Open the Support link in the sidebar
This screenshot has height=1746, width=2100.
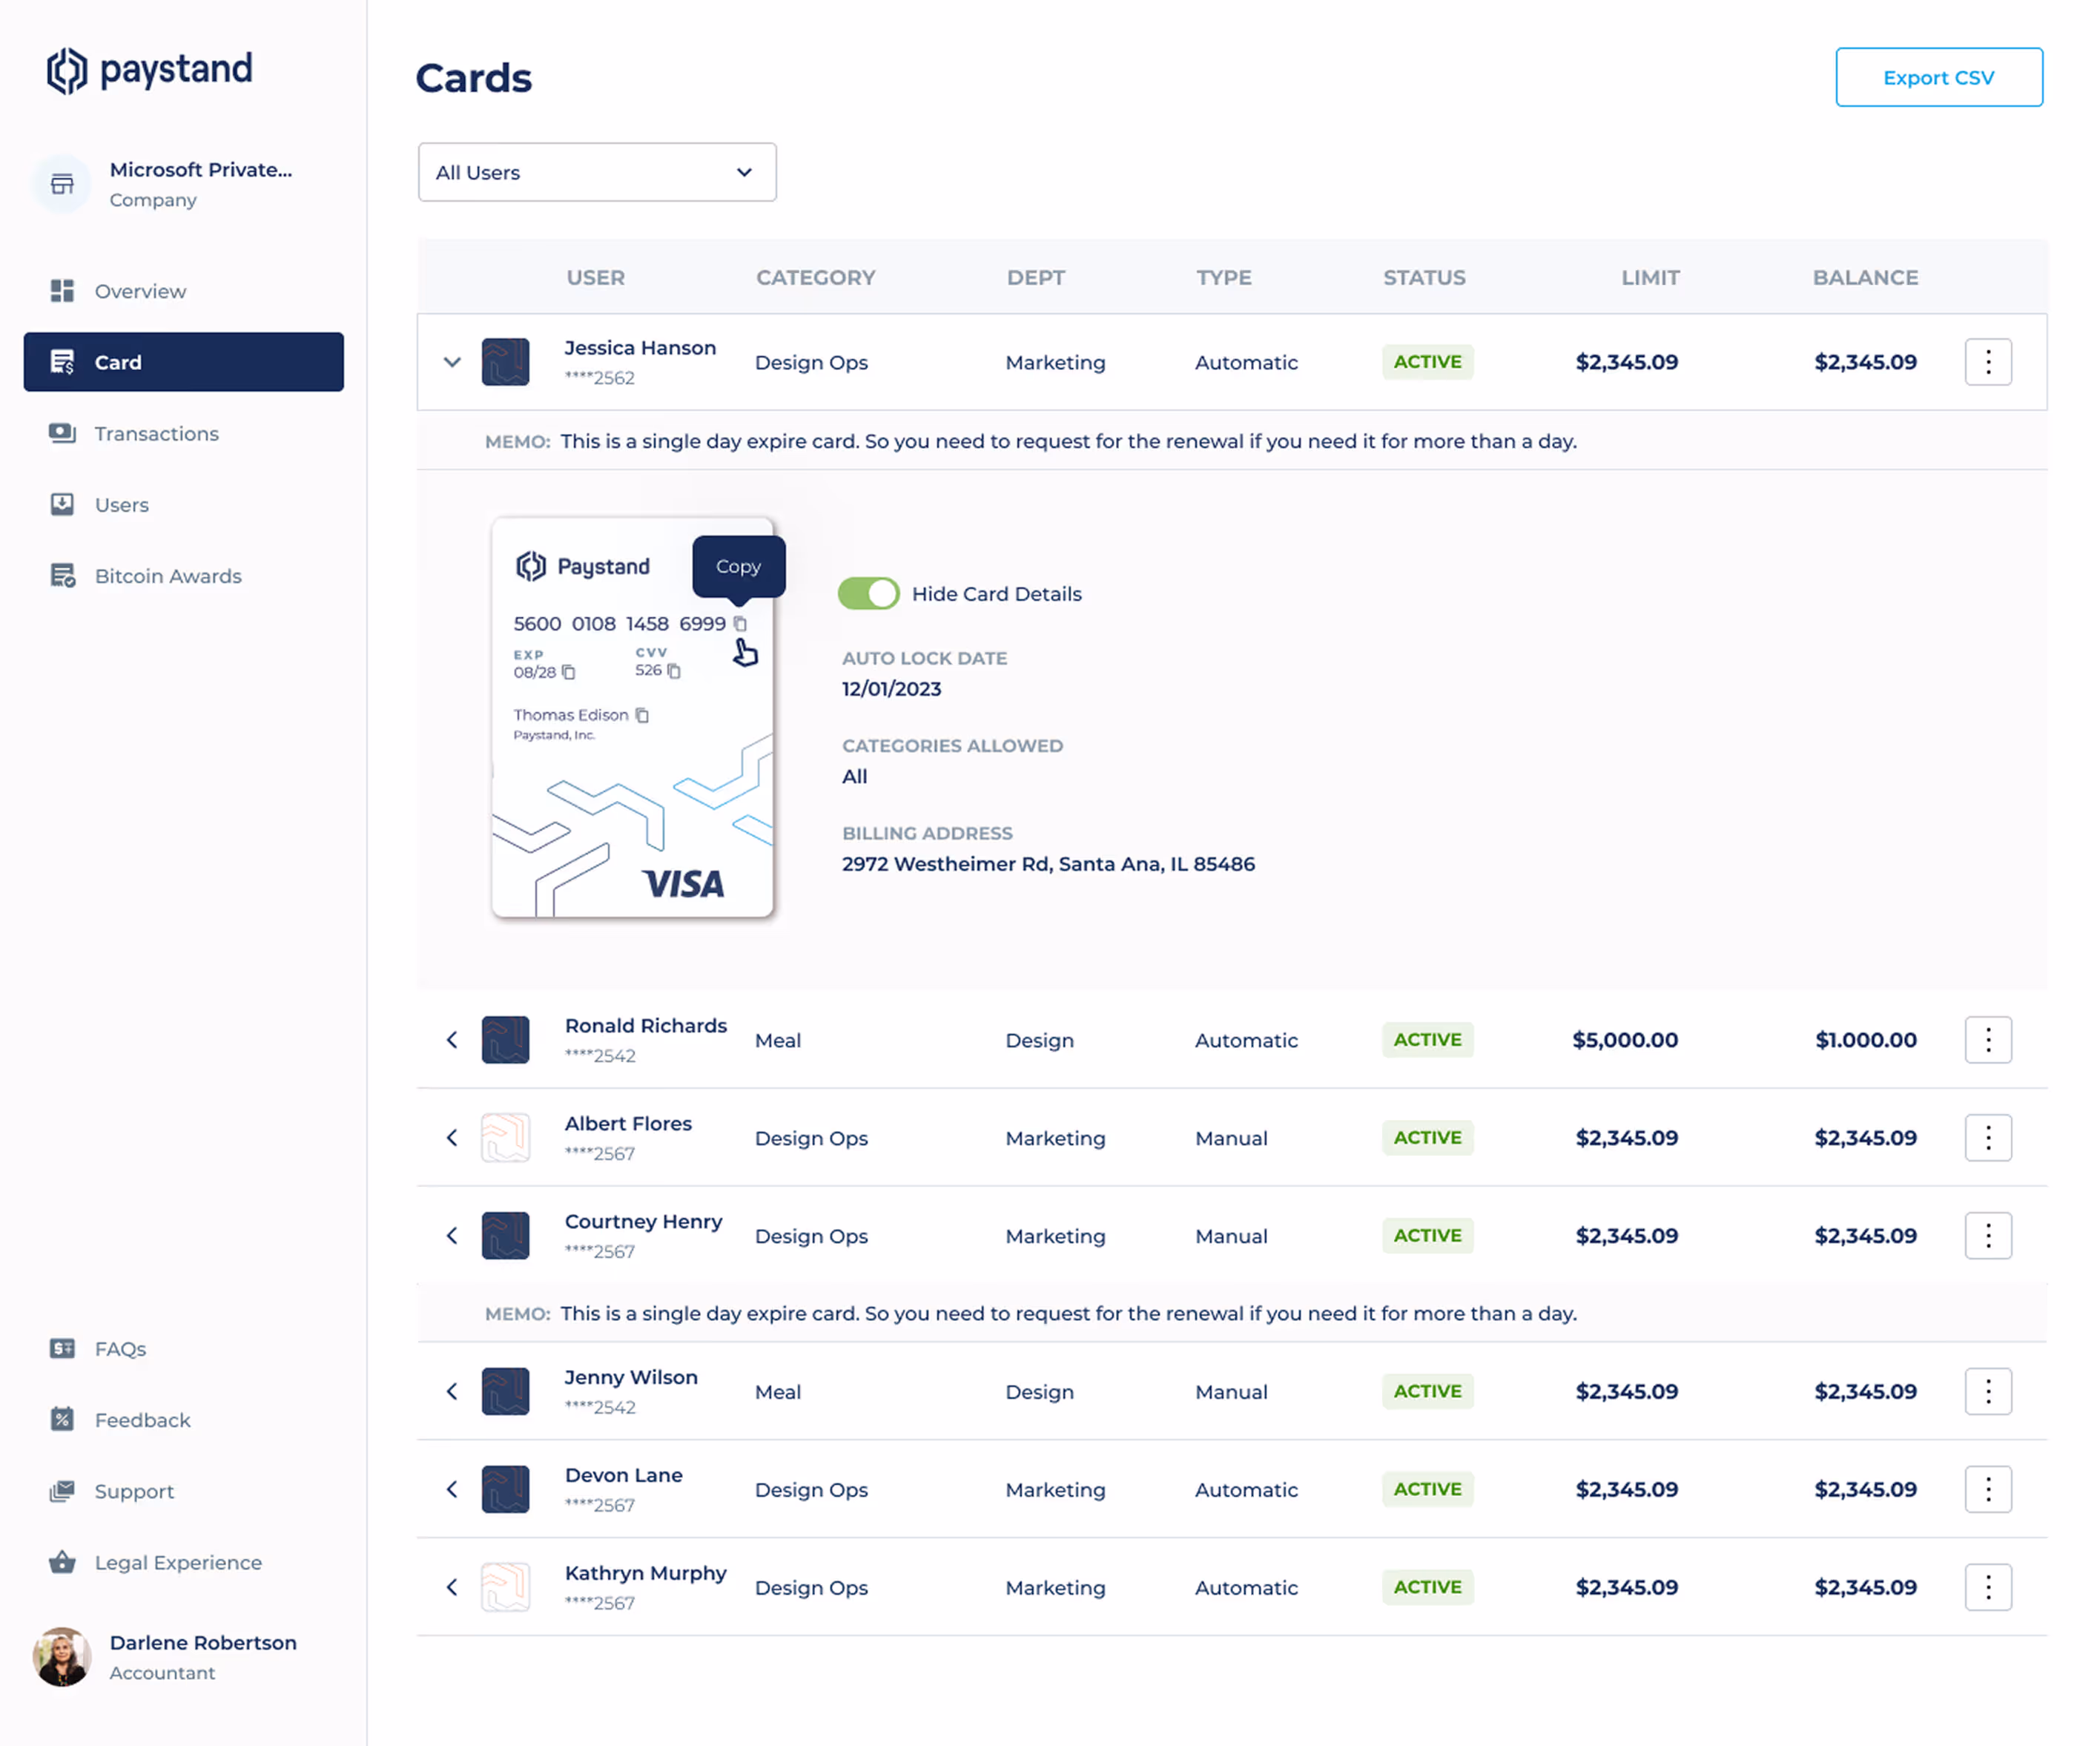(x=134, y=1491)
